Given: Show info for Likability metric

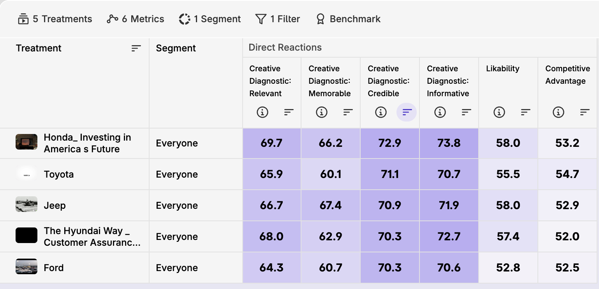Looking at the screenshot, I should 499,112.
